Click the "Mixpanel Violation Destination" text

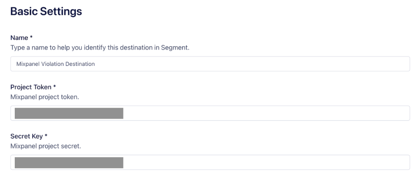coord(55,64)
